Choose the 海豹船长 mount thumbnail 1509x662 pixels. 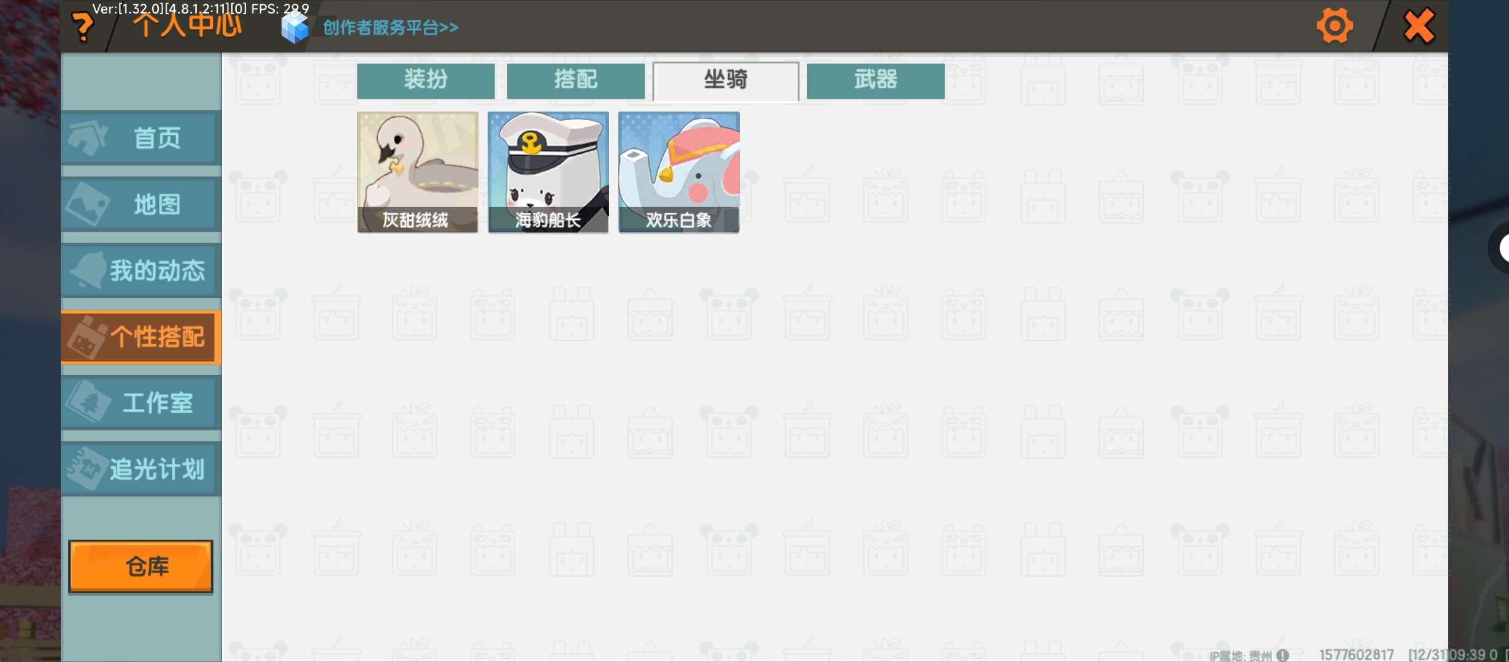tap(548, 172)
